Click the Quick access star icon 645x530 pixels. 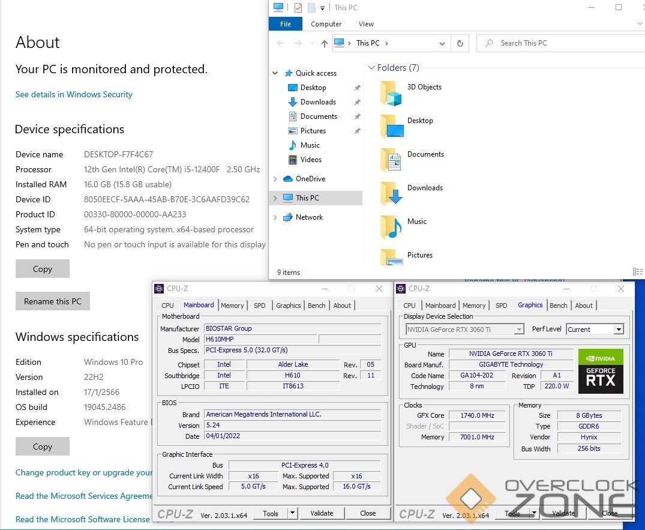pos(289,73)
